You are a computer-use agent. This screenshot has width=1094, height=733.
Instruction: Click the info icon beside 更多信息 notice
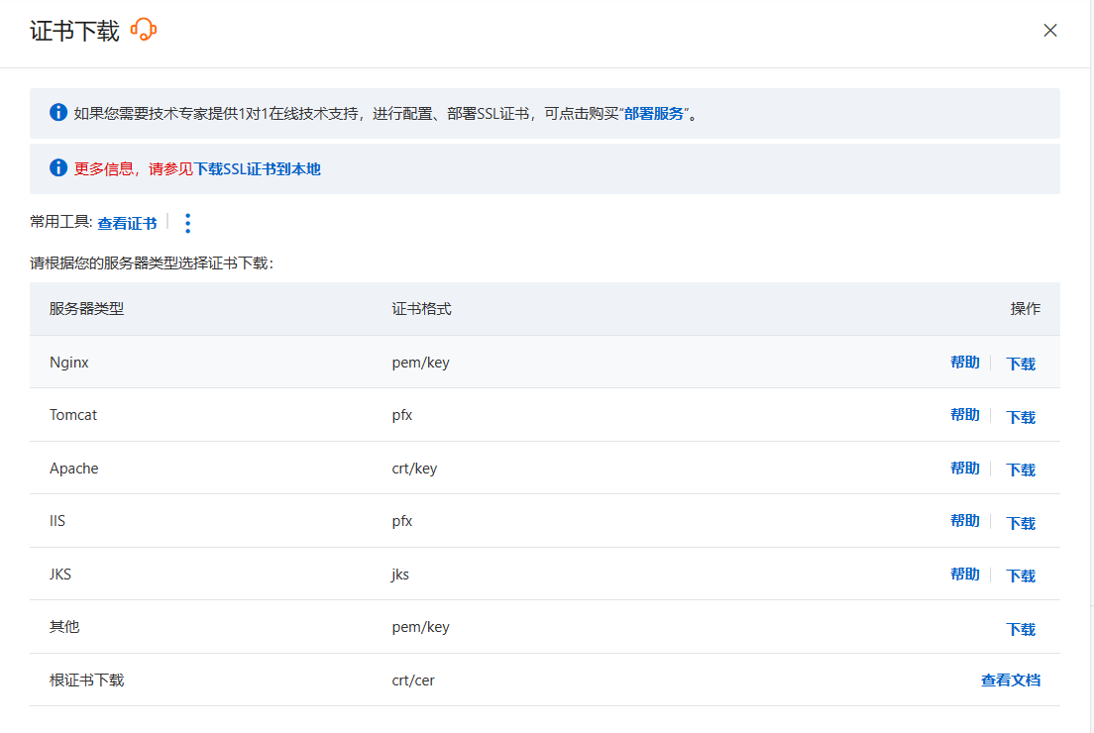[x=58, y=167]
